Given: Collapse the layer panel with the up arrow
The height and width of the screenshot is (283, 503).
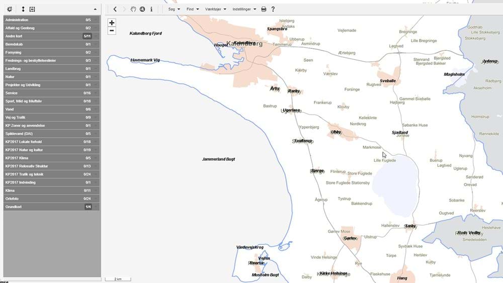Looking at the screenshot, I should (x=95, y=9).
